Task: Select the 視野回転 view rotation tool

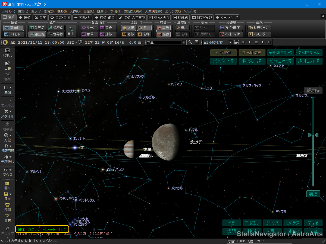Action: tap(7, 148)
